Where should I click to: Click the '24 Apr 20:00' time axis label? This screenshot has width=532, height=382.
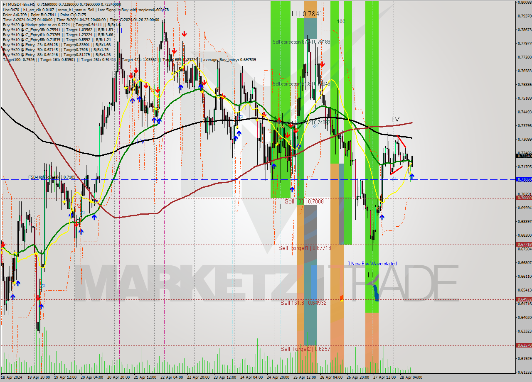pyautogui.click(x=278, y=377)
